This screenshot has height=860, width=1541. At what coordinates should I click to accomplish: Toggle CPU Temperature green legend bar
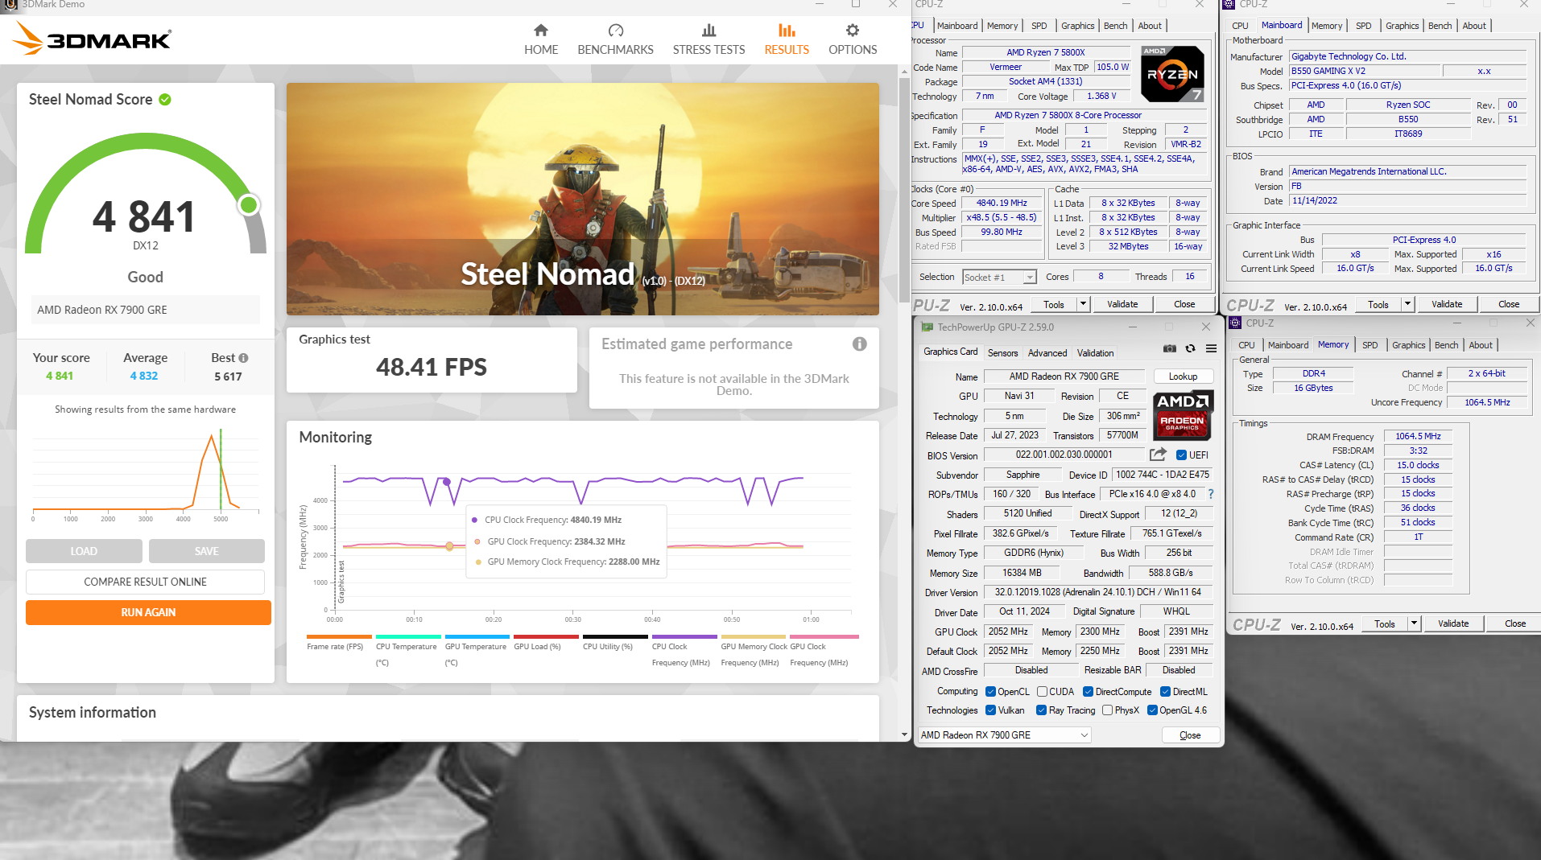[x=408, y=636]
